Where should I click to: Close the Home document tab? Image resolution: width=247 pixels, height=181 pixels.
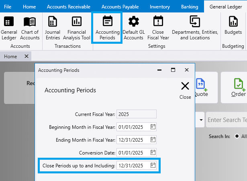pyautogui.click(x=27, y=57)
